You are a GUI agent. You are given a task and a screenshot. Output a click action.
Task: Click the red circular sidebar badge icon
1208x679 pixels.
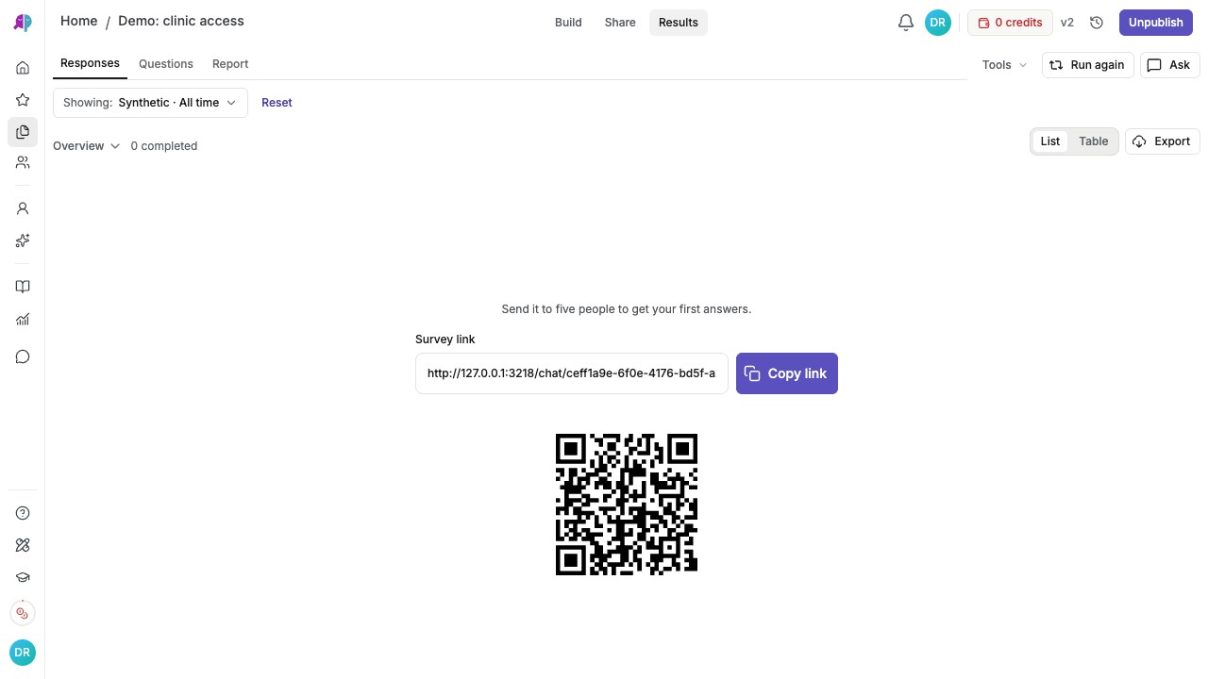coord(23,613)
